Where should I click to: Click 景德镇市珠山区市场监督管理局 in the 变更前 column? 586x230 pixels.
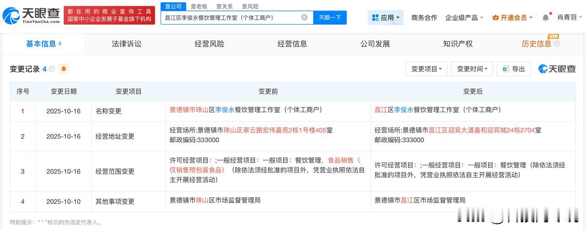click(215, 200)
